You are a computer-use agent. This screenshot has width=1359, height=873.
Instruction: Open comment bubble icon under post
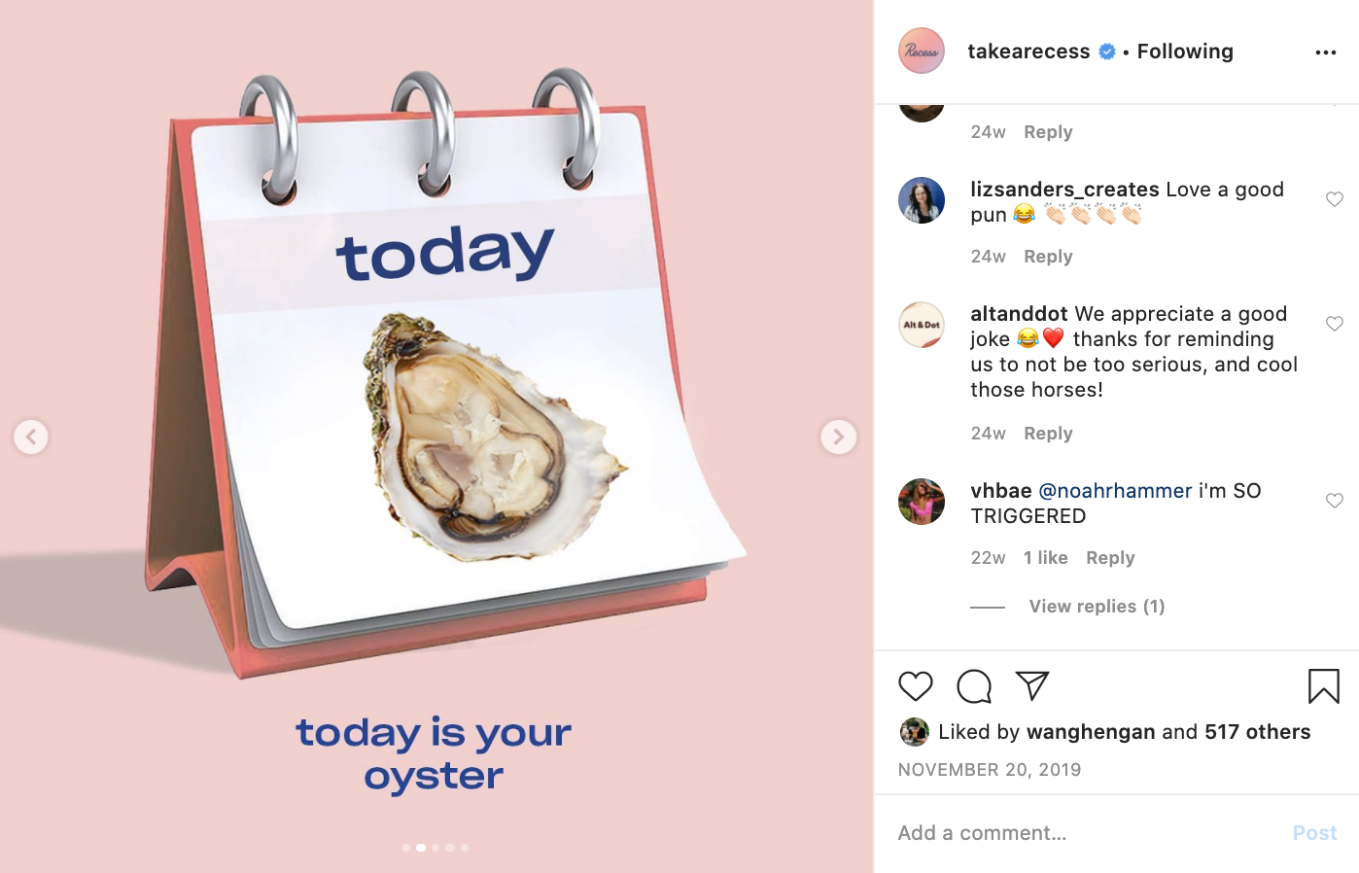point(973,686)
